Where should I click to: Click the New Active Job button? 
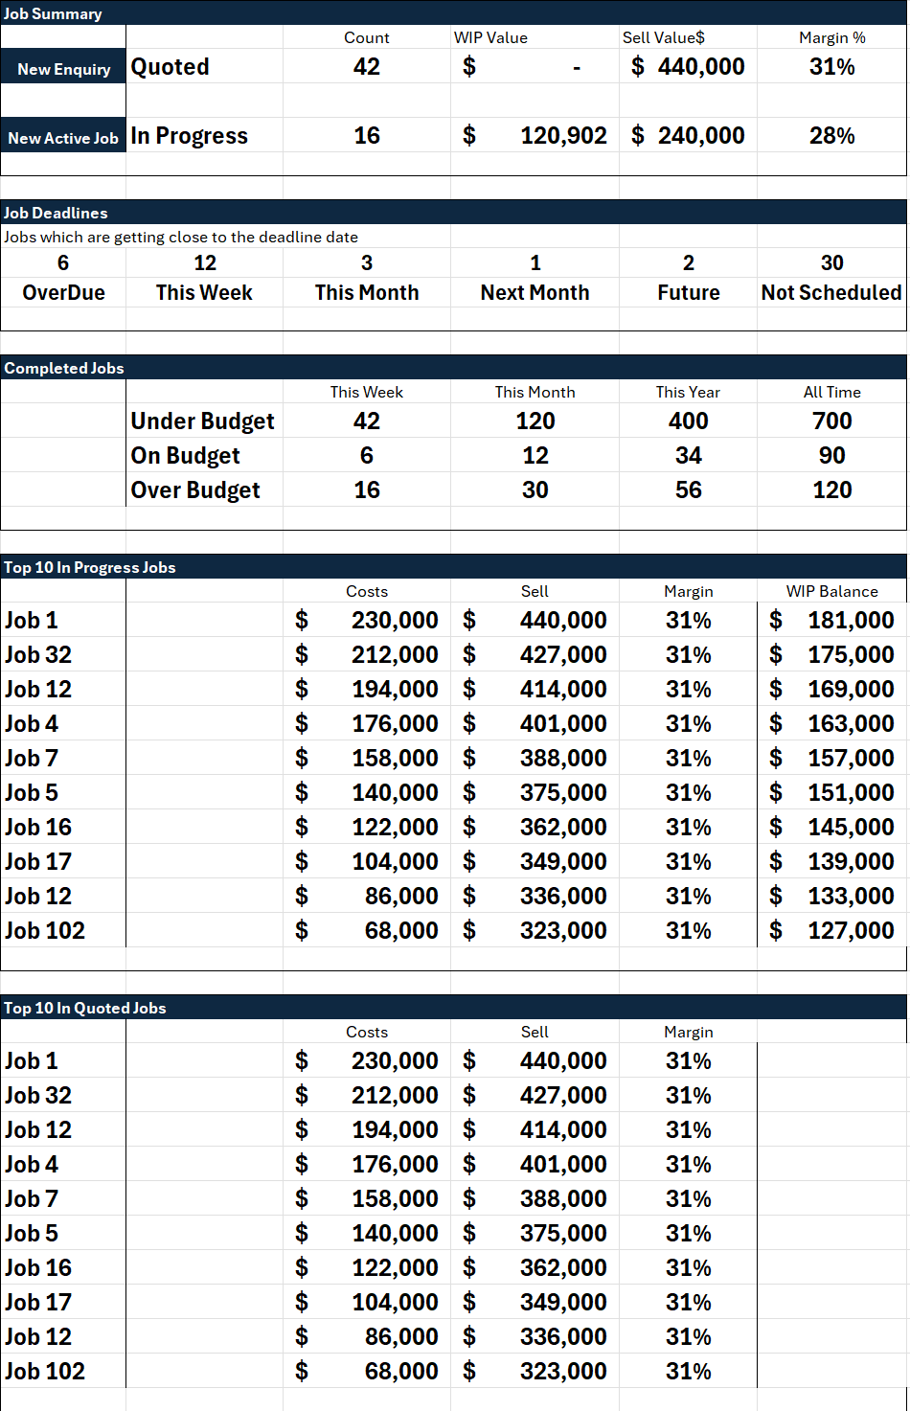pos(63,136)
